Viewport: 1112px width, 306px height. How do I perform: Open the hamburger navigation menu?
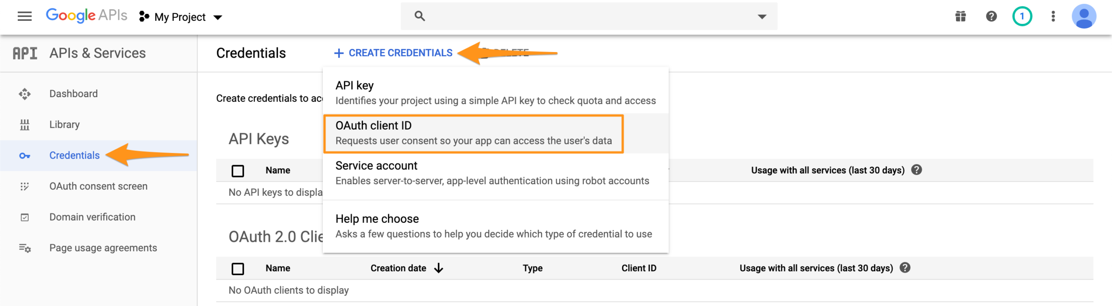tap(24, 16)
